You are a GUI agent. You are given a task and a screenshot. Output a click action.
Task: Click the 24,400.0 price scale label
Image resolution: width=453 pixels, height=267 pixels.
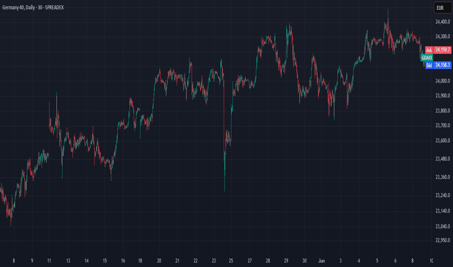coord(443,22)
